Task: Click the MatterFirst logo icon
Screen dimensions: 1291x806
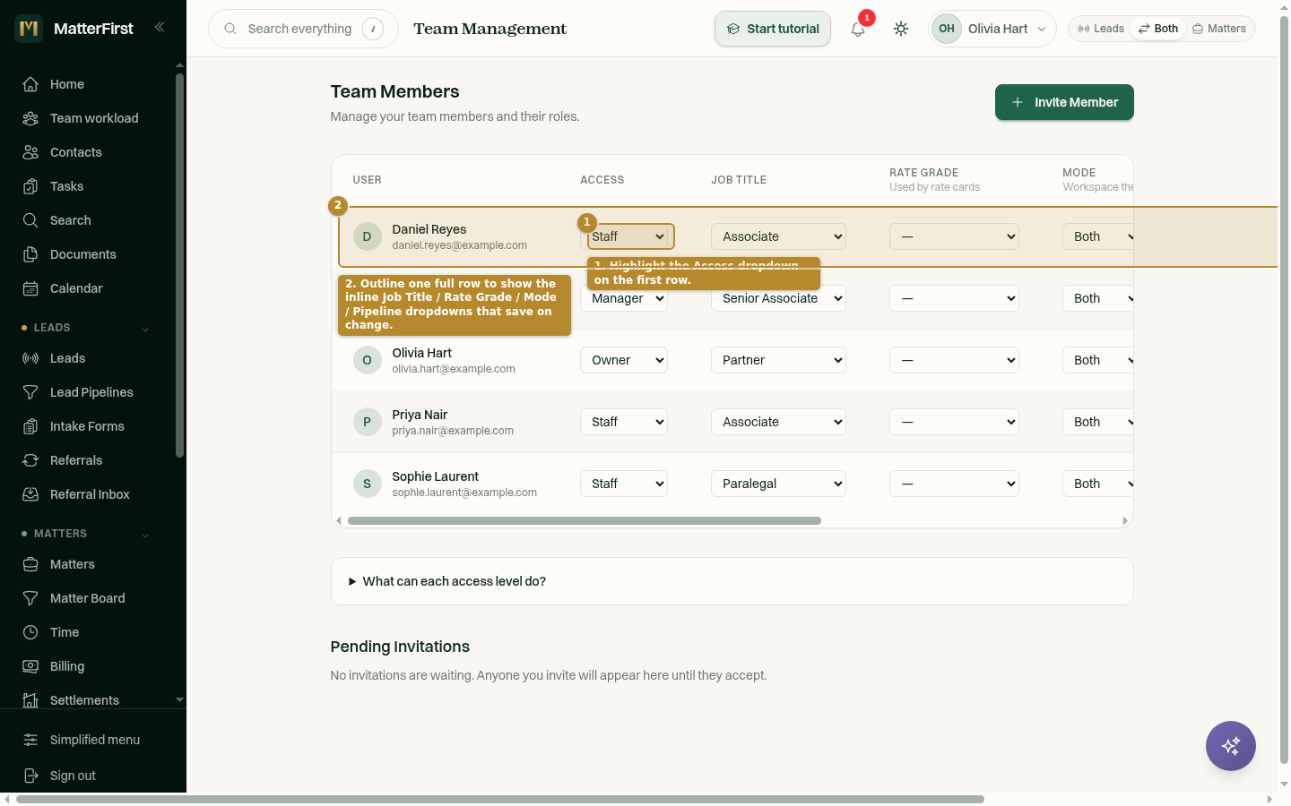Action: (x=29, y=28)
